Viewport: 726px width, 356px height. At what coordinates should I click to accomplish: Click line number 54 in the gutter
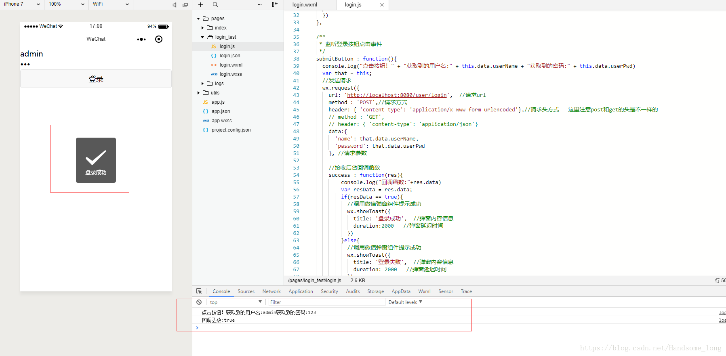pos(296,175)
